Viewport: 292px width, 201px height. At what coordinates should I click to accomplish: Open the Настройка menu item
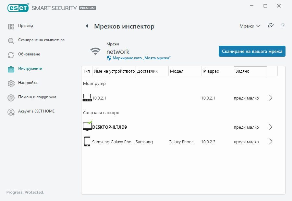click(28, 83)
